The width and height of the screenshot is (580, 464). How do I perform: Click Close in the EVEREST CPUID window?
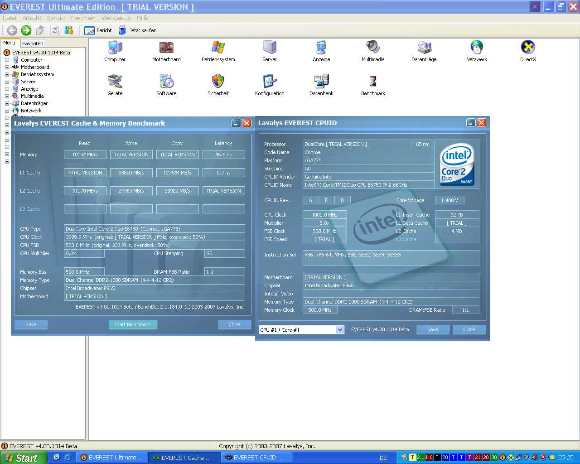[x=469, y=330]
